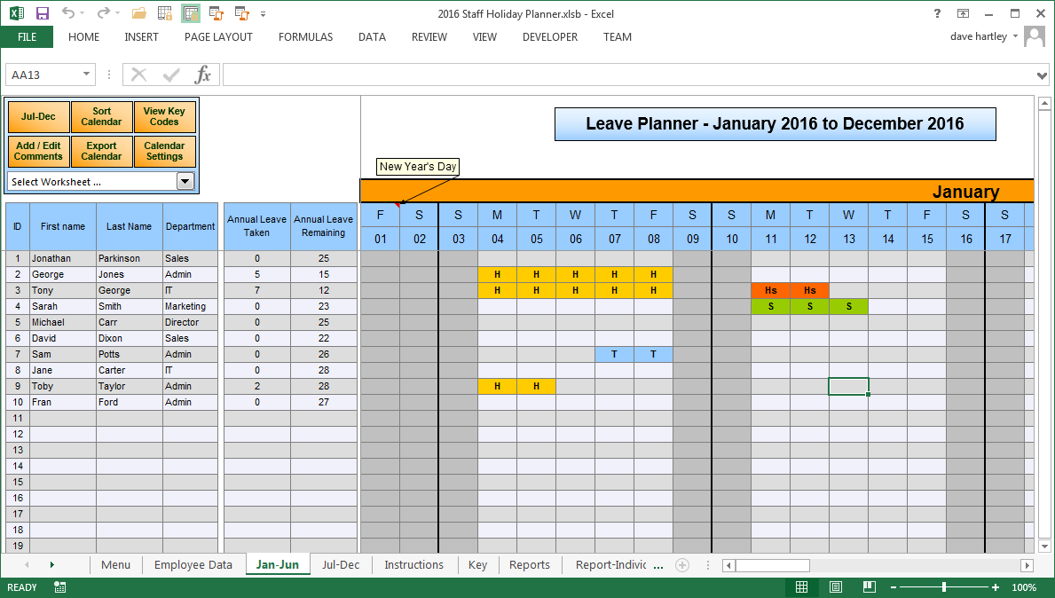Viewport: 1055px width, 598px height.
Task: Open the PAGE LAYOUT ribbon tab
Action: [218, 37]
